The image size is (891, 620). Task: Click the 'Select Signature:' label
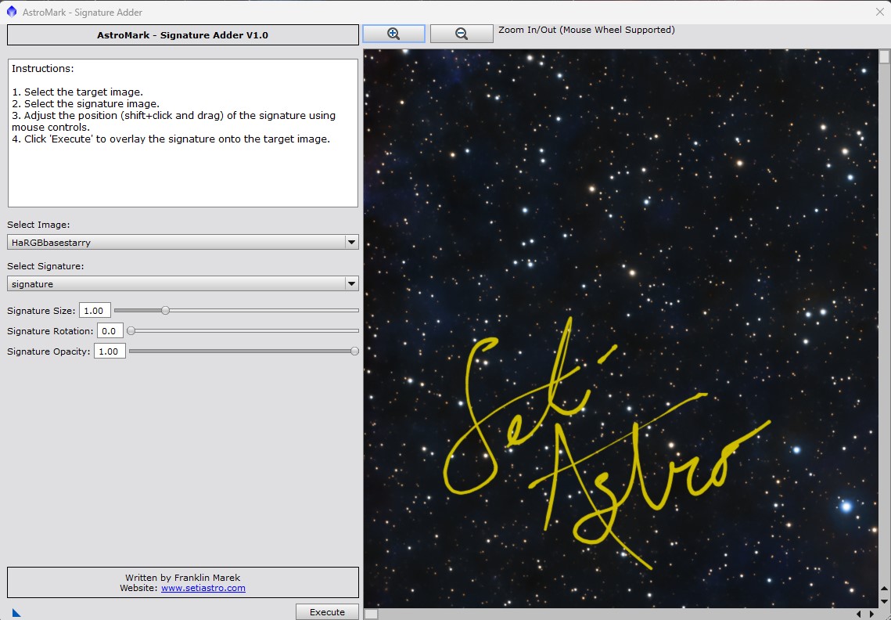pos(45,266)
